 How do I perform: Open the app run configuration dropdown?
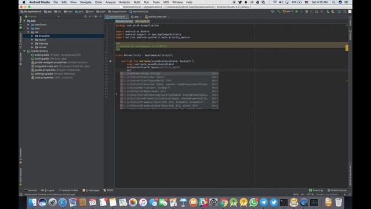coord(288,12)
